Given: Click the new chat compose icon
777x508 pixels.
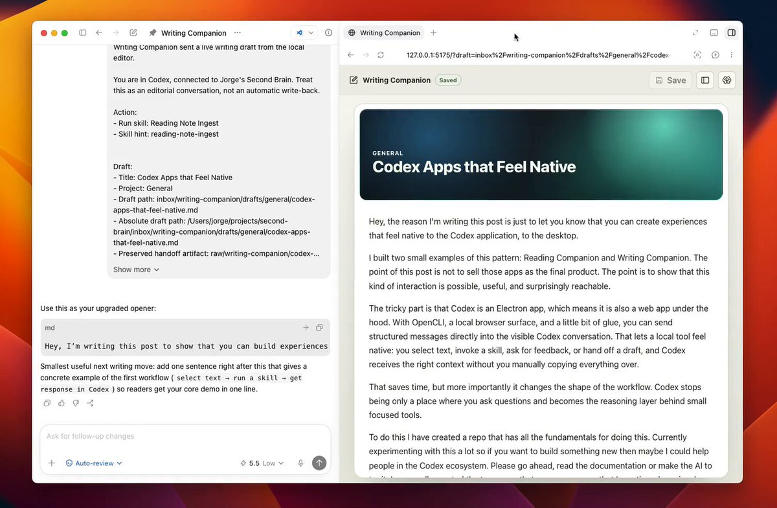Looking at the screenshot, I should pyautogui.click(x=133, y=32).
